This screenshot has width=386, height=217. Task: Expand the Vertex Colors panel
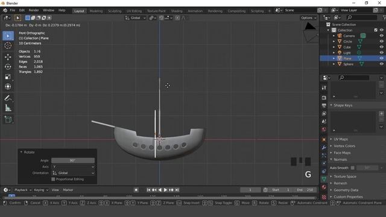(x=344, y=146)
